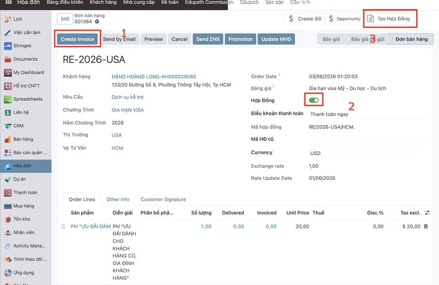Click the Cancel button
This screenshot has width=439, height=285.
179,39
